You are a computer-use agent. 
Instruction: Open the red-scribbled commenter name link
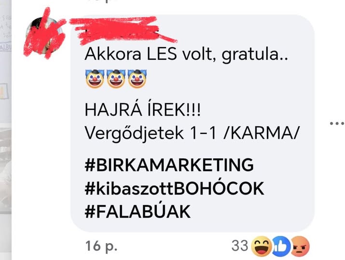(123, 30)
